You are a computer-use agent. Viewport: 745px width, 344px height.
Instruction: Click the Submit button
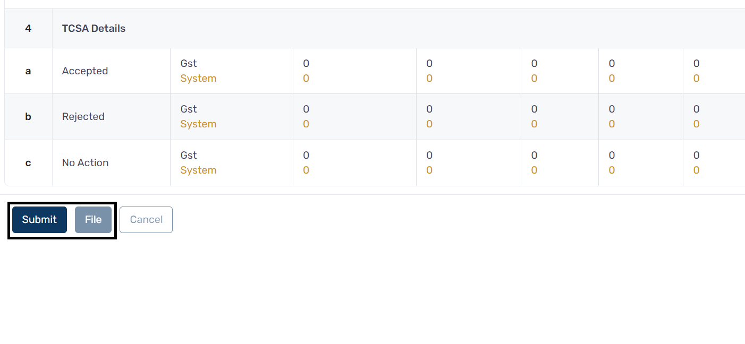(x=39, y=220)
